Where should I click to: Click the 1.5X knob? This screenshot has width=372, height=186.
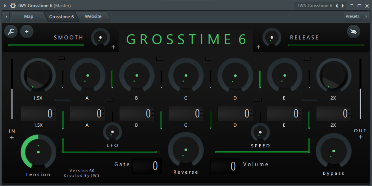coord(38,76)
